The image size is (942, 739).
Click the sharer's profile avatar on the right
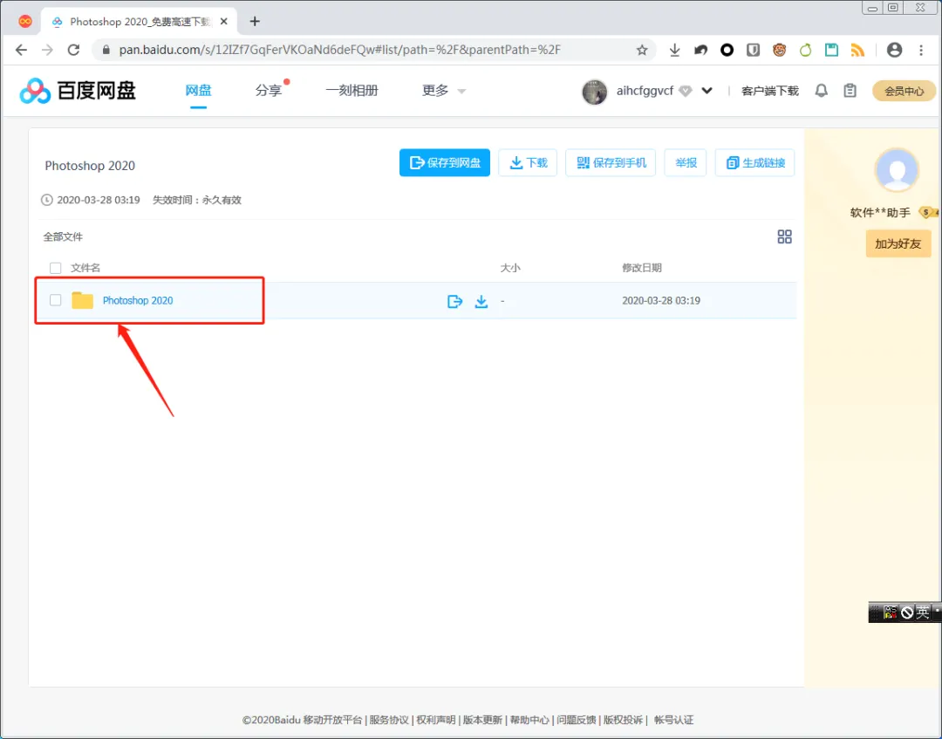897,170
